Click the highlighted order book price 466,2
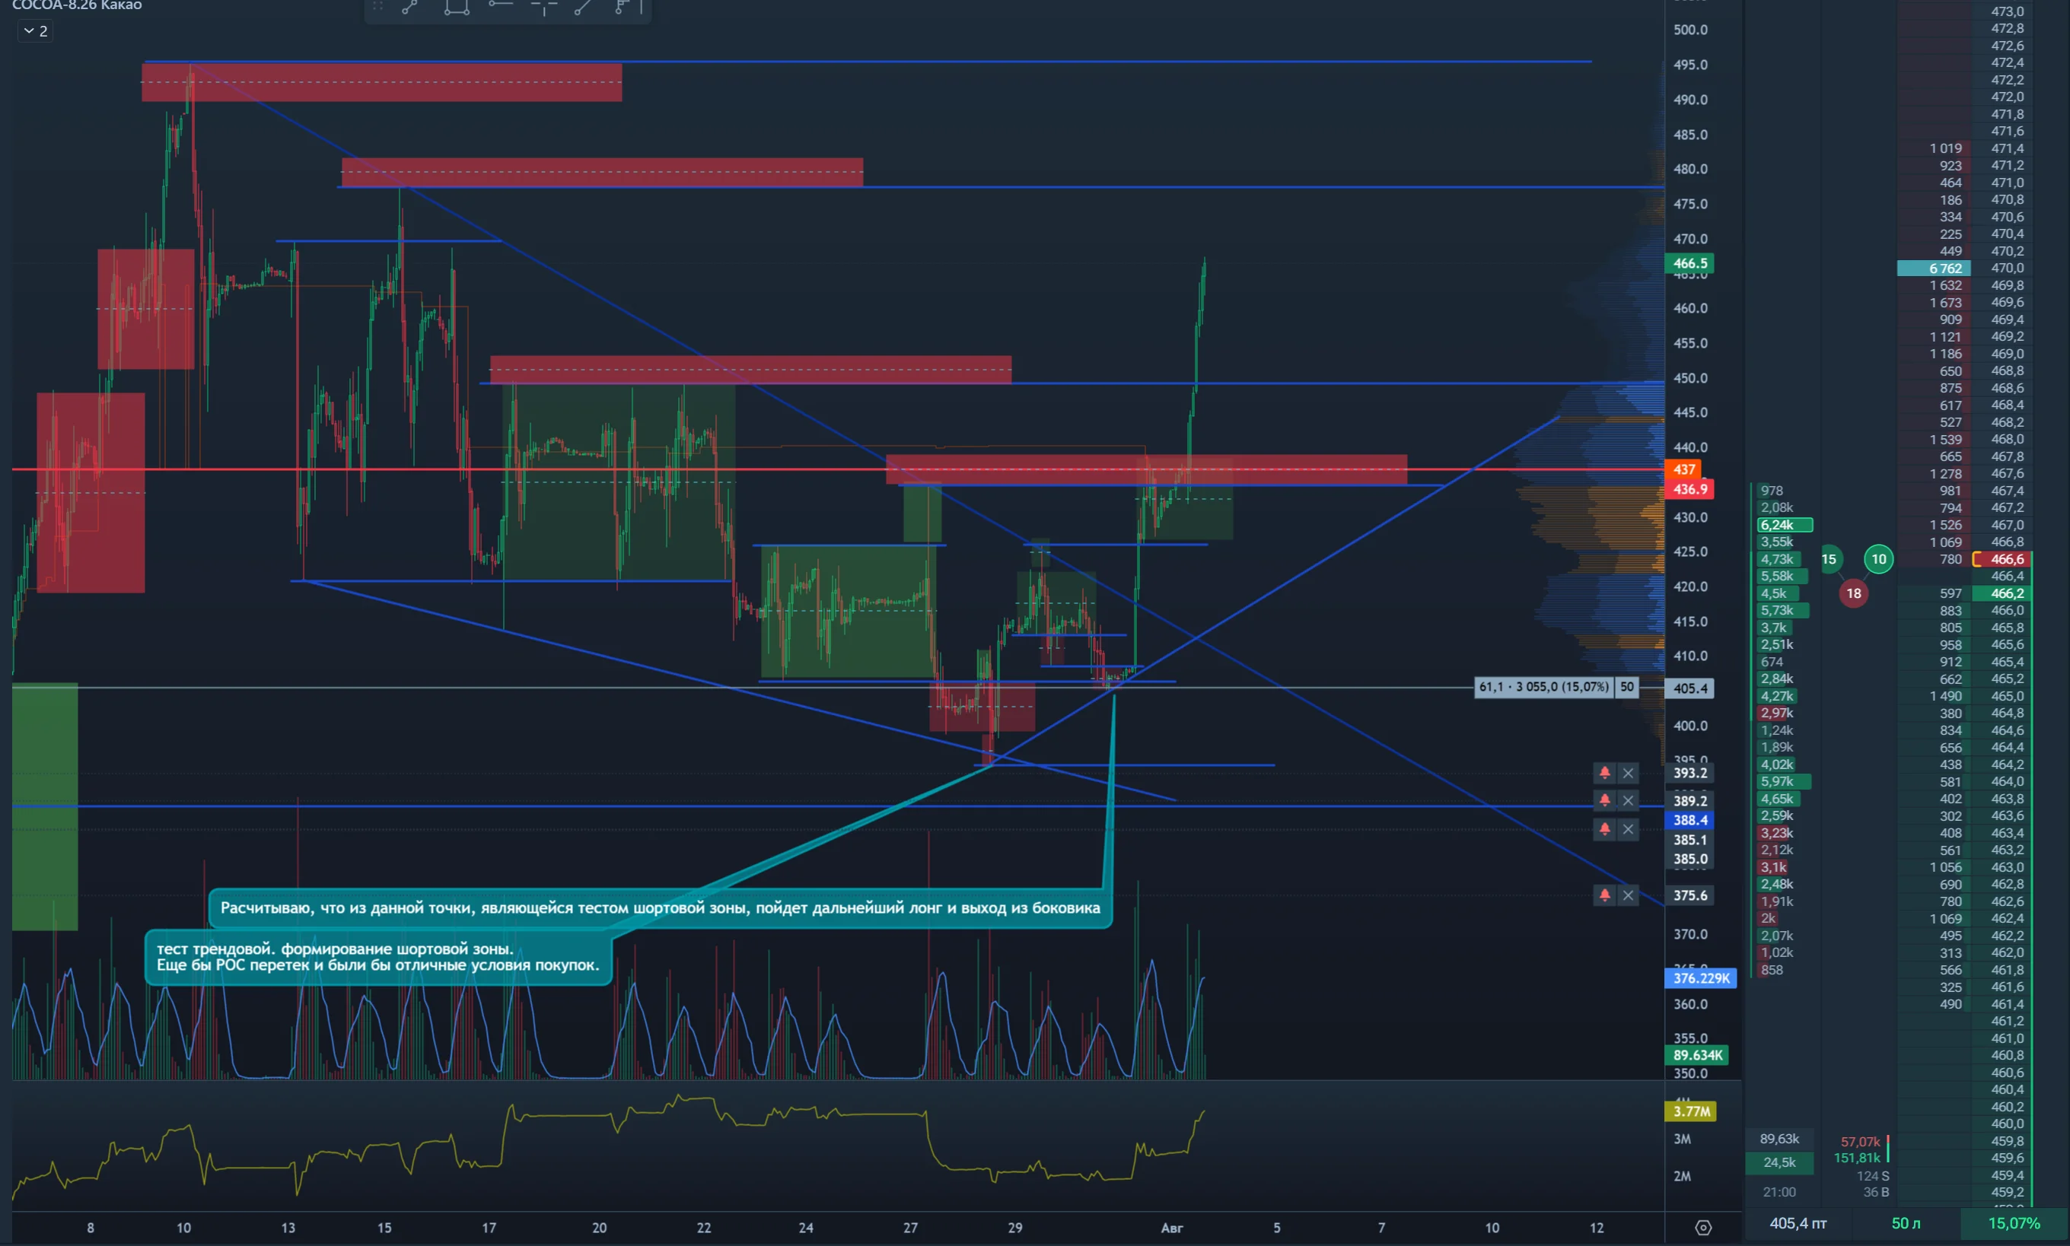Viewport: 2070px width, 1246px height. tap(2002, 593)
